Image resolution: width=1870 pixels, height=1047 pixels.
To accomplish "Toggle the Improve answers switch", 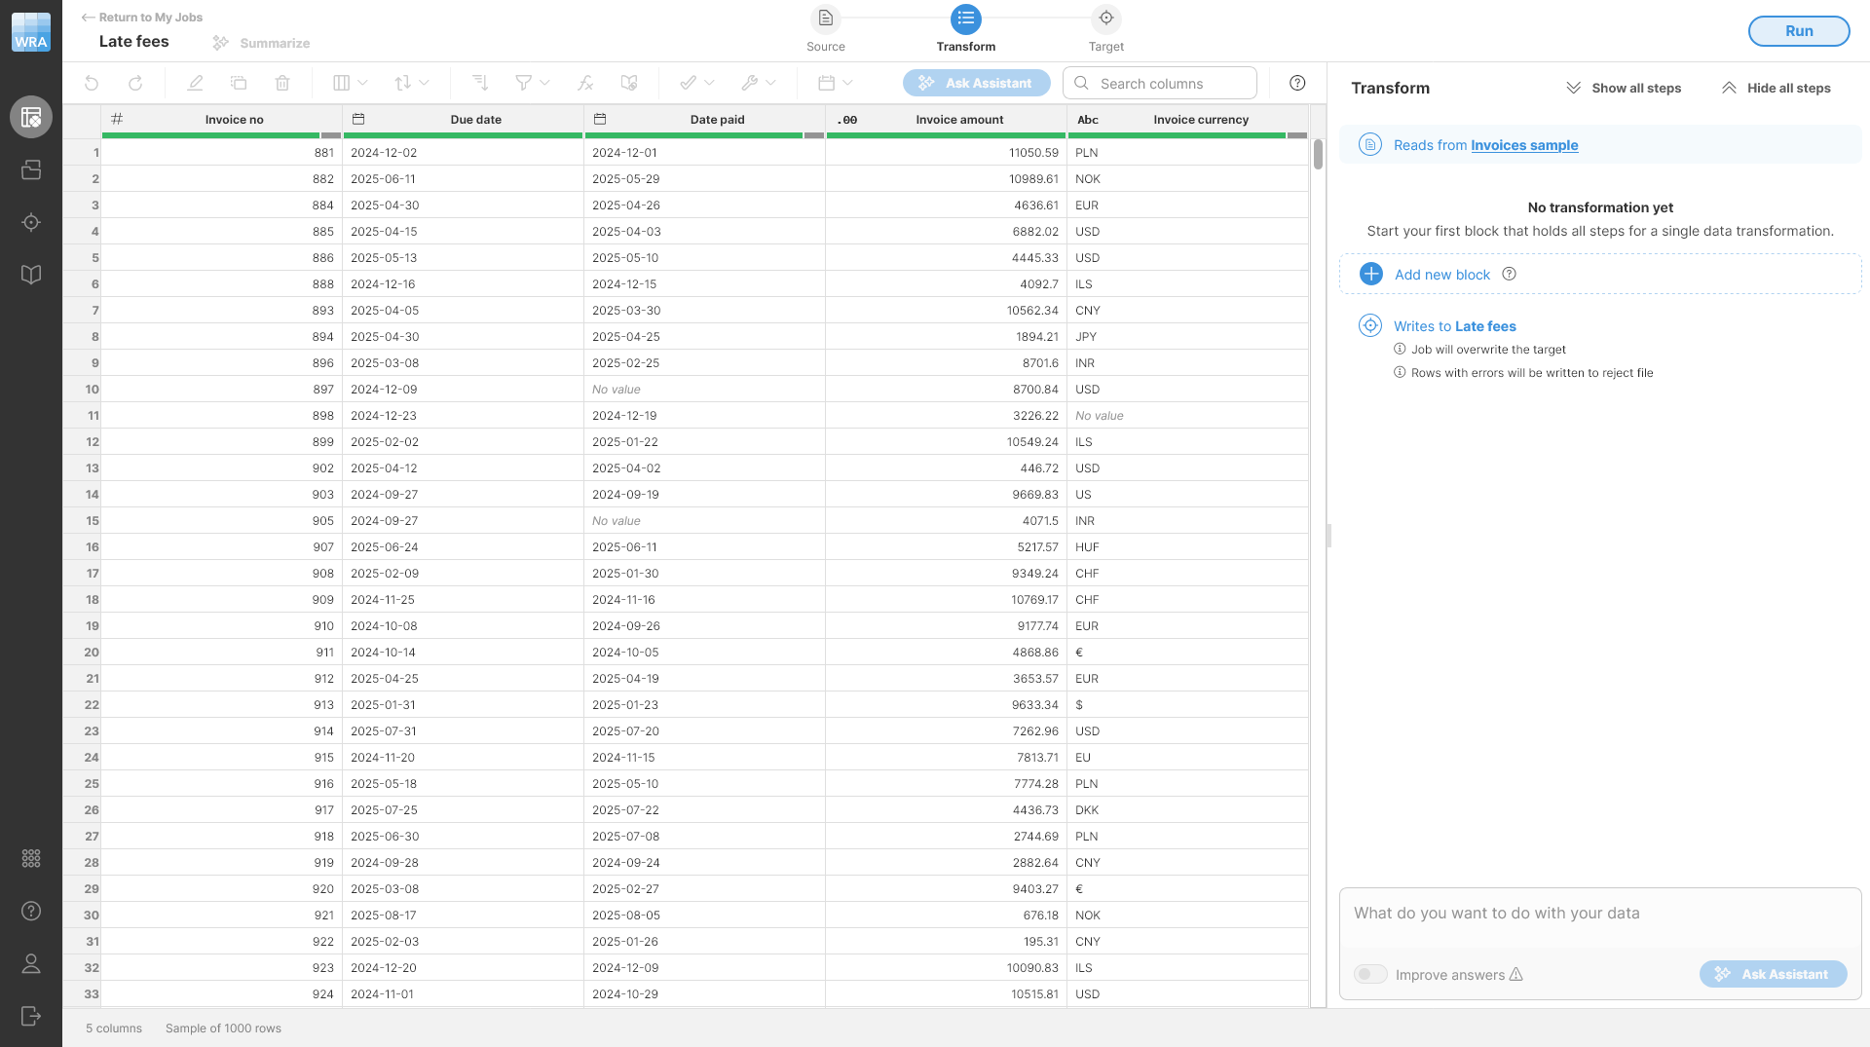I will click(1370, 975).
